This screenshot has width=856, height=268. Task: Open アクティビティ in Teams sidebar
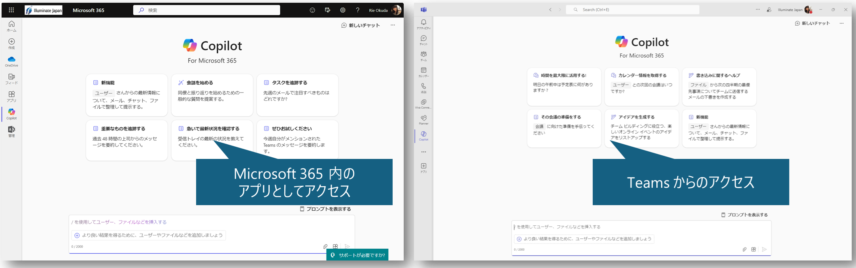[423, 24]
